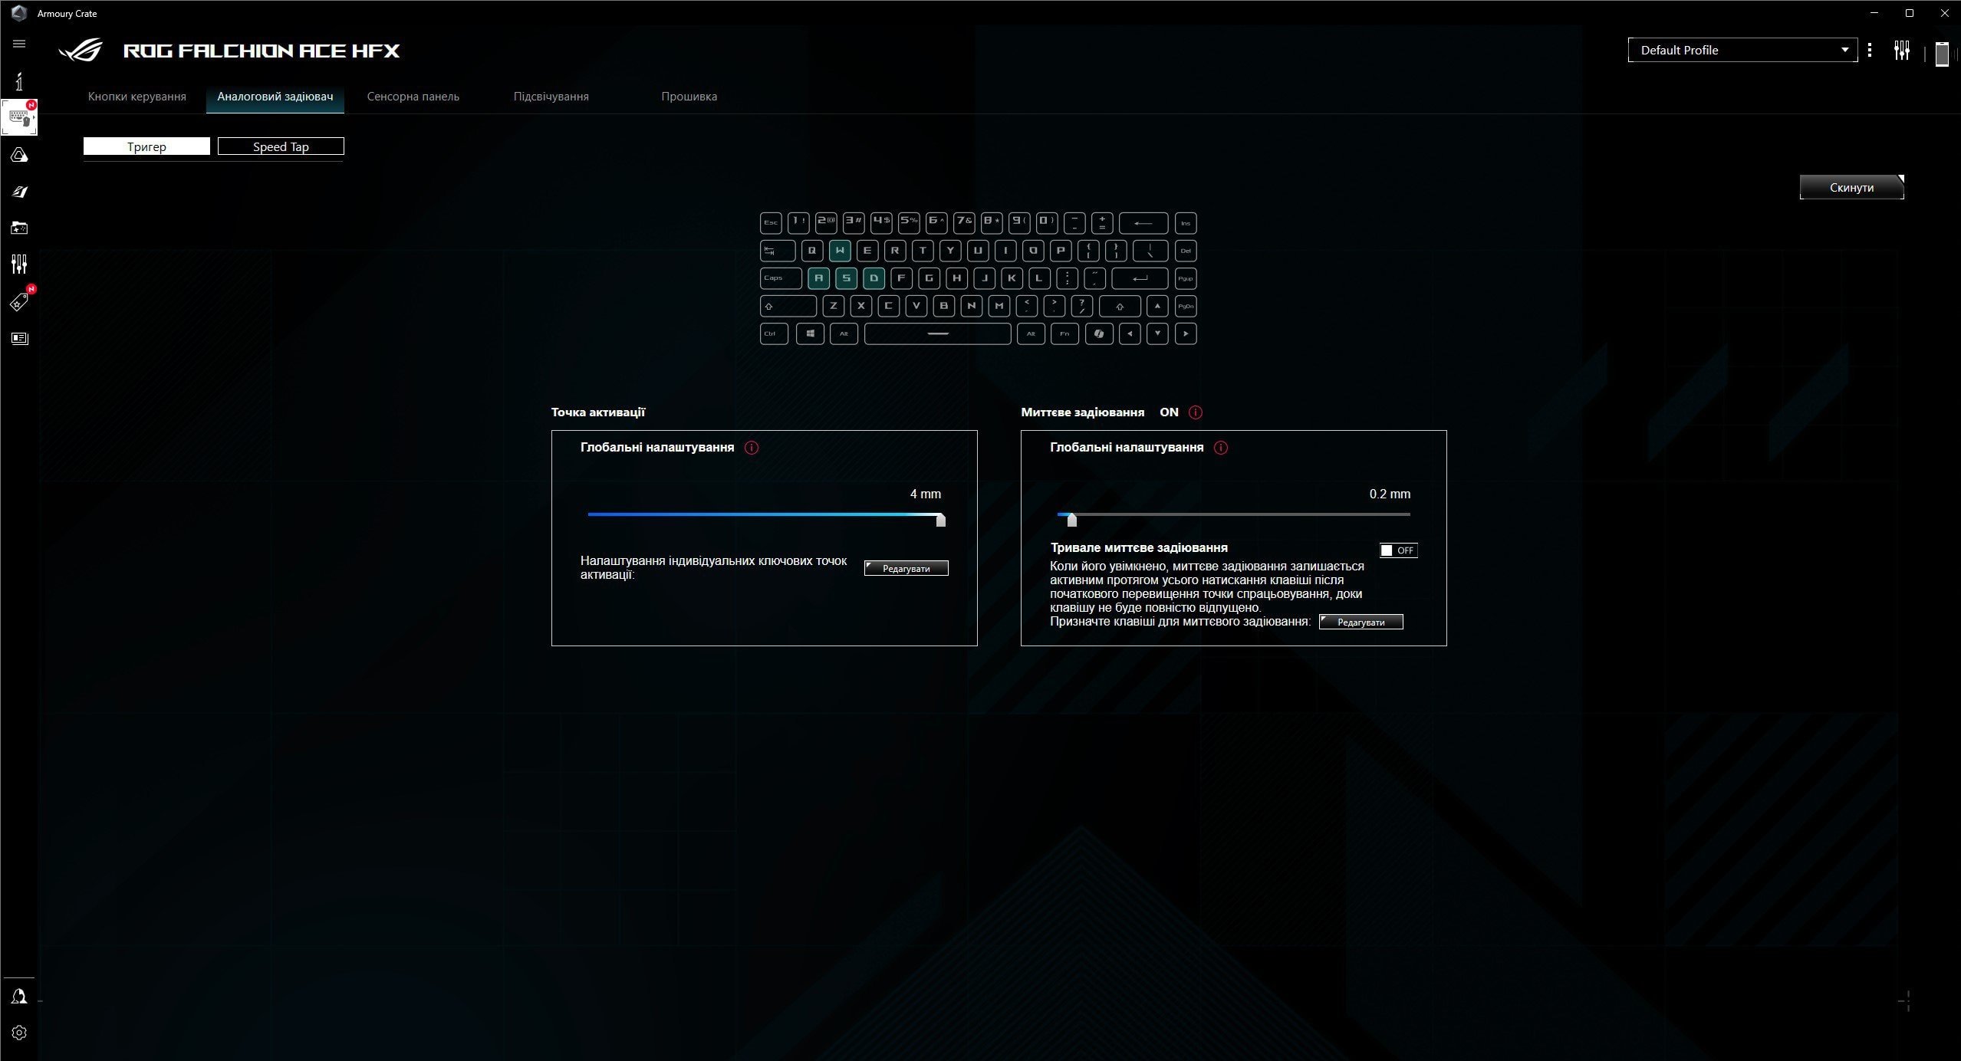The image size is (1961, 1061).
Task: Open the News sidebar icon
Action: click(x=19, y=338)
